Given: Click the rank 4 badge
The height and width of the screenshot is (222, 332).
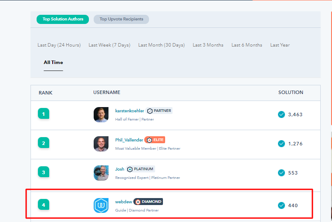Looking at the screenshot, I should point(44,205).
